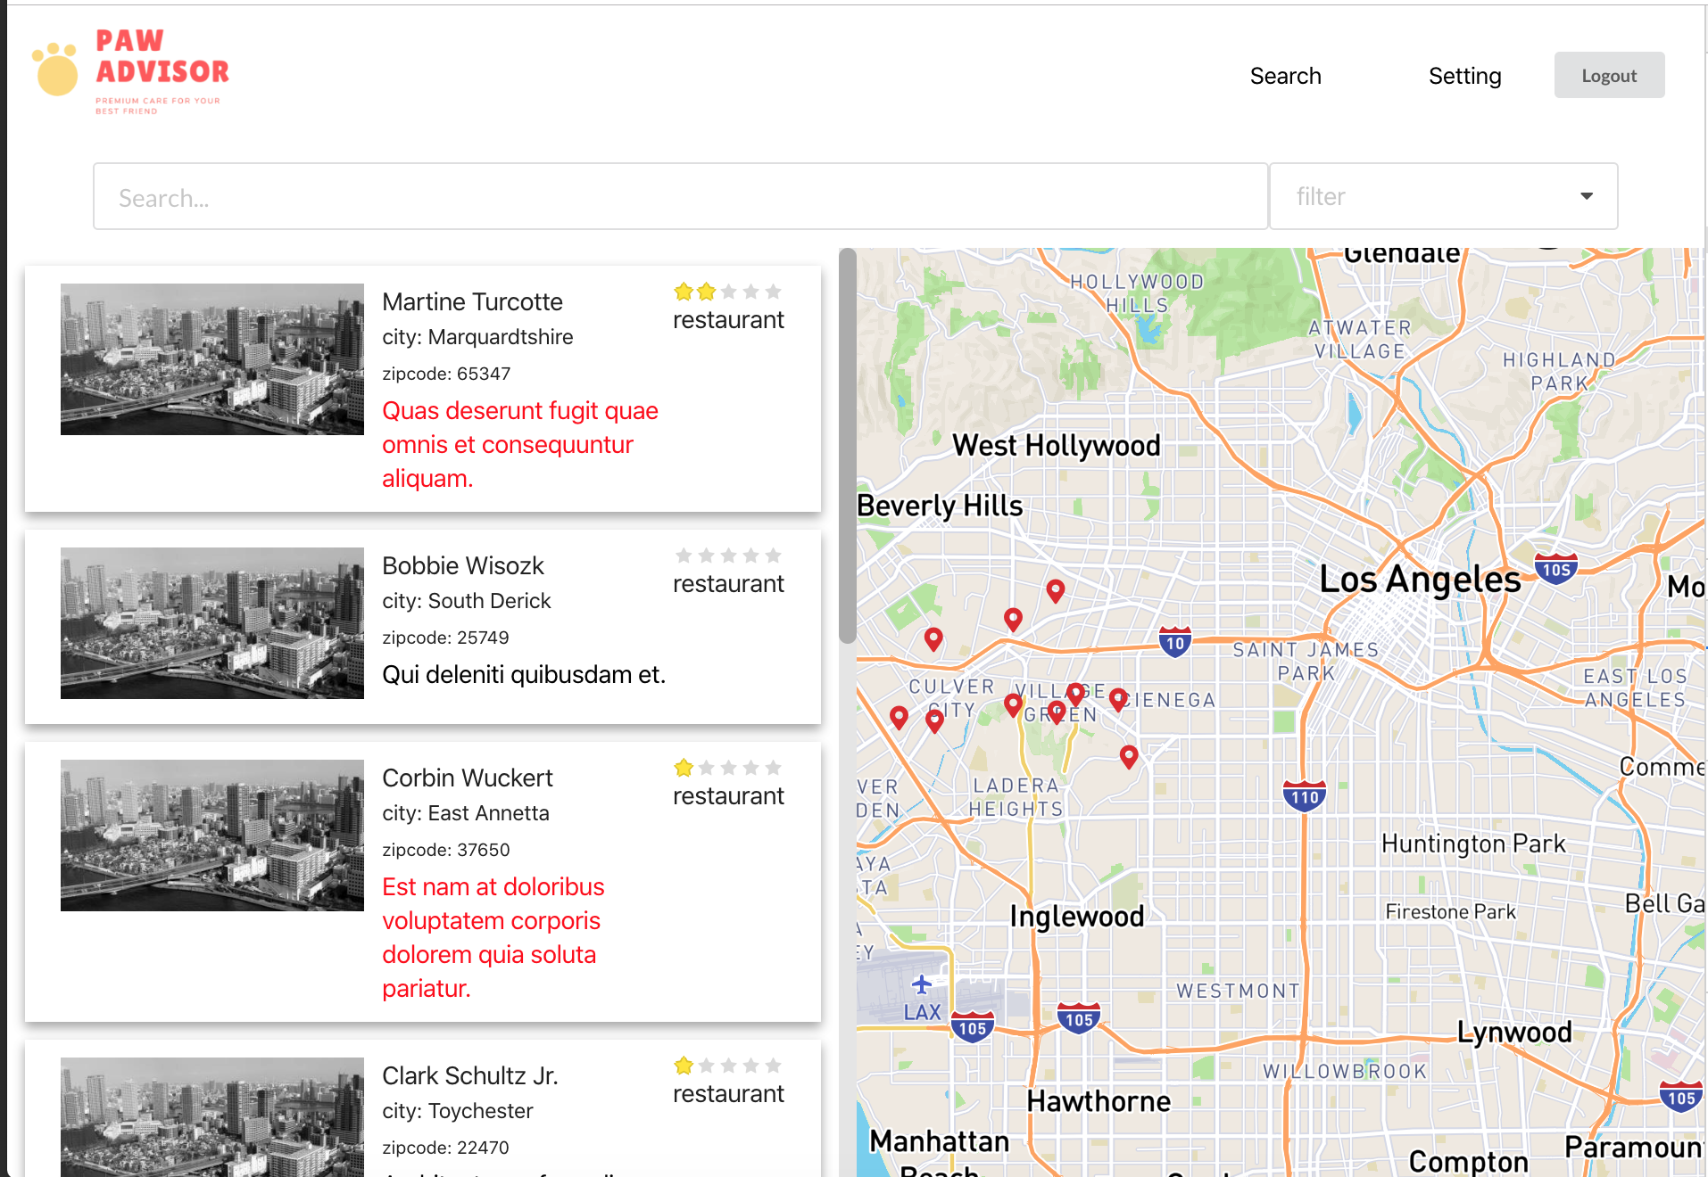This screenshot has height=1177, width=1708.
Task: Click Corbin Wuckert's fourth rating star
Action: click(751, 768)
